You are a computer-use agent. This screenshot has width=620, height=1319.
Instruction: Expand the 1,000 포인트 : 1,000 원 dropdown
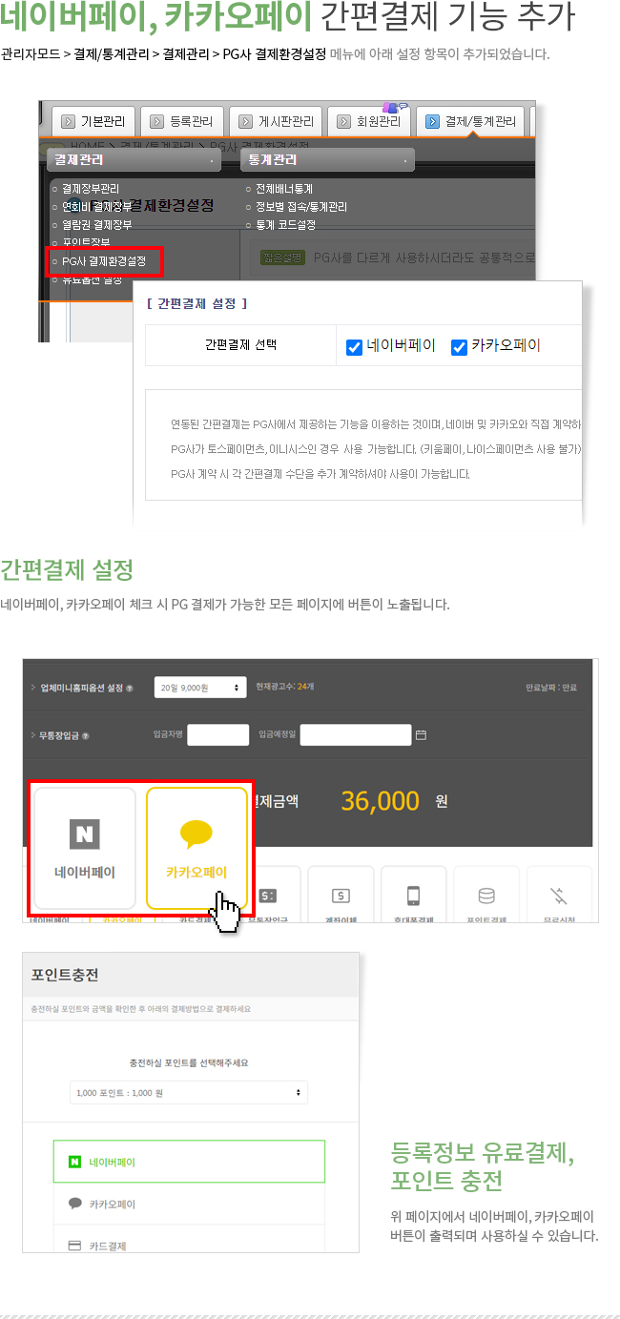(x=189, y=1092)
